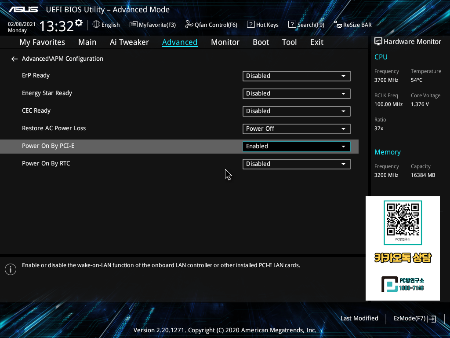The width and height of the screenshot is (450, 338).
Task: Open the Tool tab
Action: click(289, 42)
